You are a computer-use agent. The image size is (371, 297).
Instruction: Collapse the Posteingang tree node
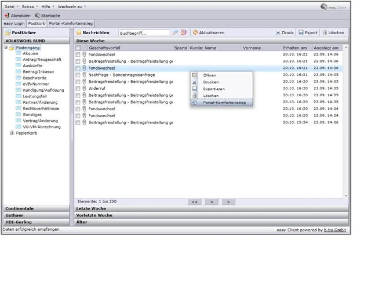6,48
